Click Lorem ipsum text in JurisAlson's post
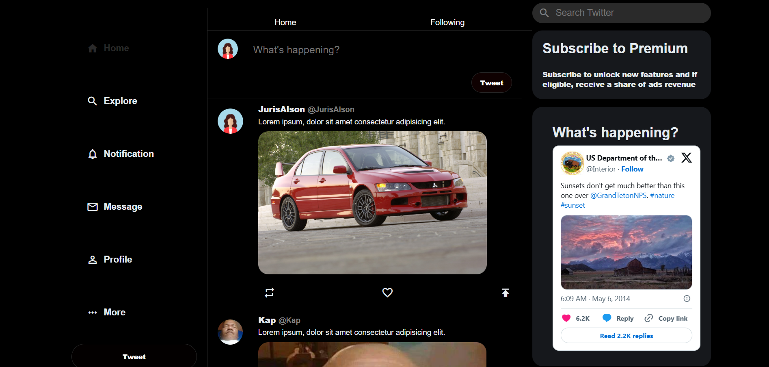 tap(352, 122)
